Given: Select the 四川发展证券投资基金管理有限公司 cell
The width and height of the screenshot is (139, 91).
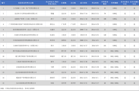Looking at the screenshot, I should [x=26, y=51].
